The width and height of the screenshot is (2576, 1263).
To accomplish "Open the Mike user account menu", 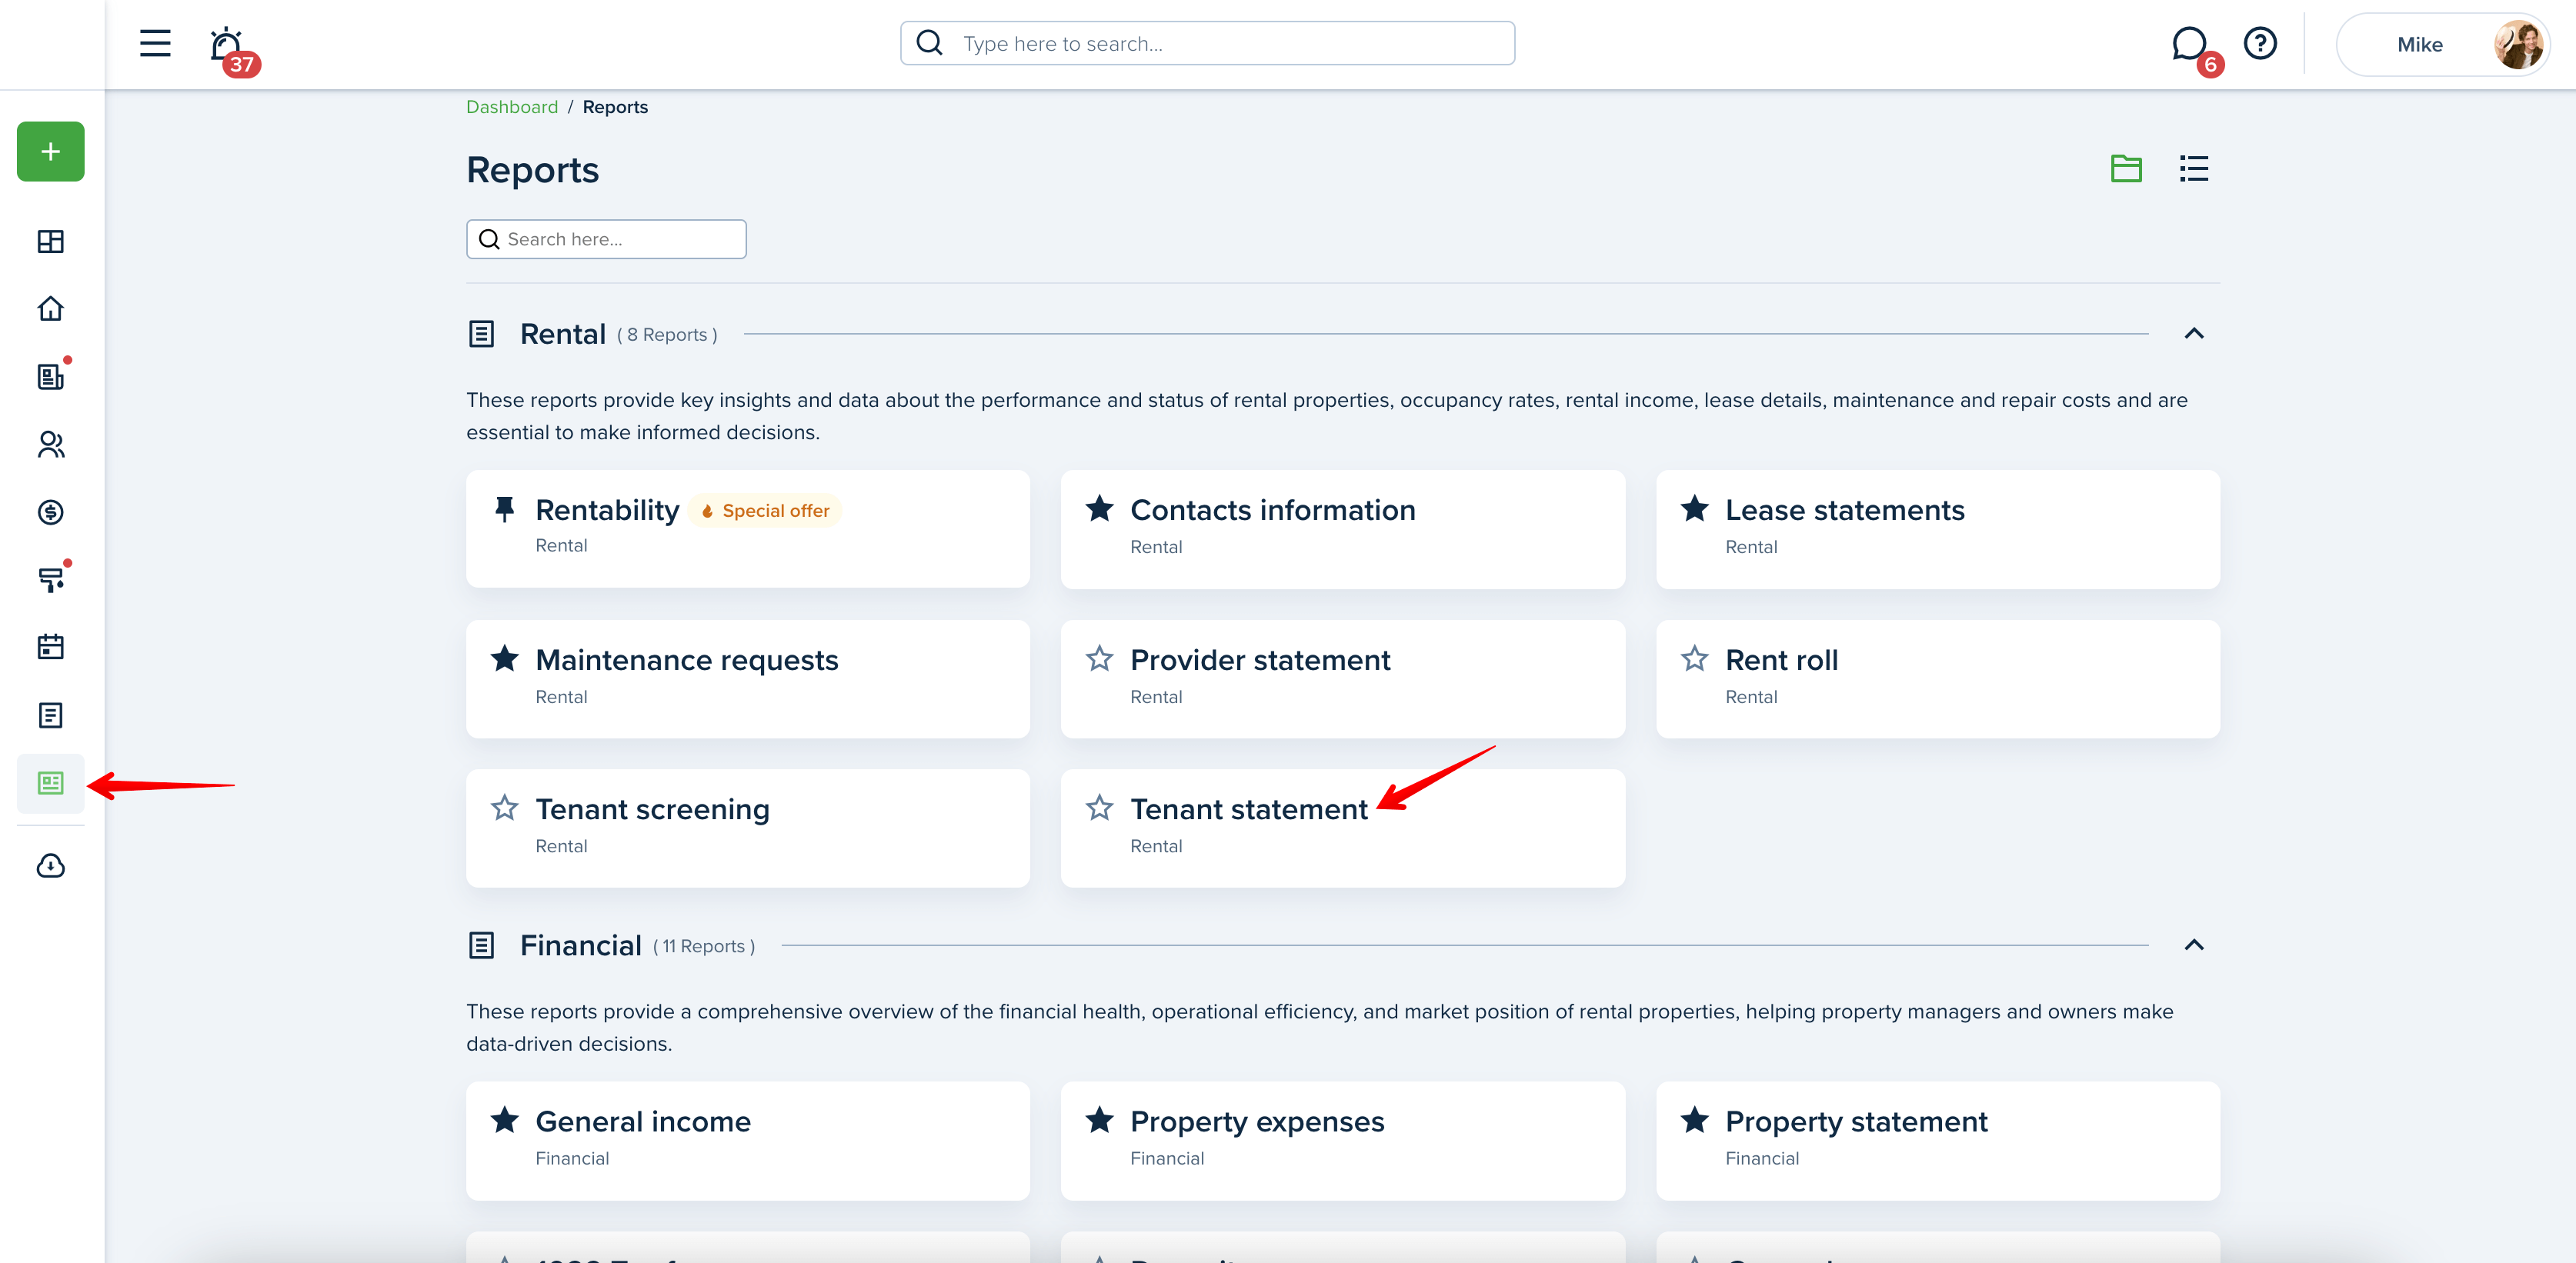I will pyautogui.click(x=2442, y=44).
